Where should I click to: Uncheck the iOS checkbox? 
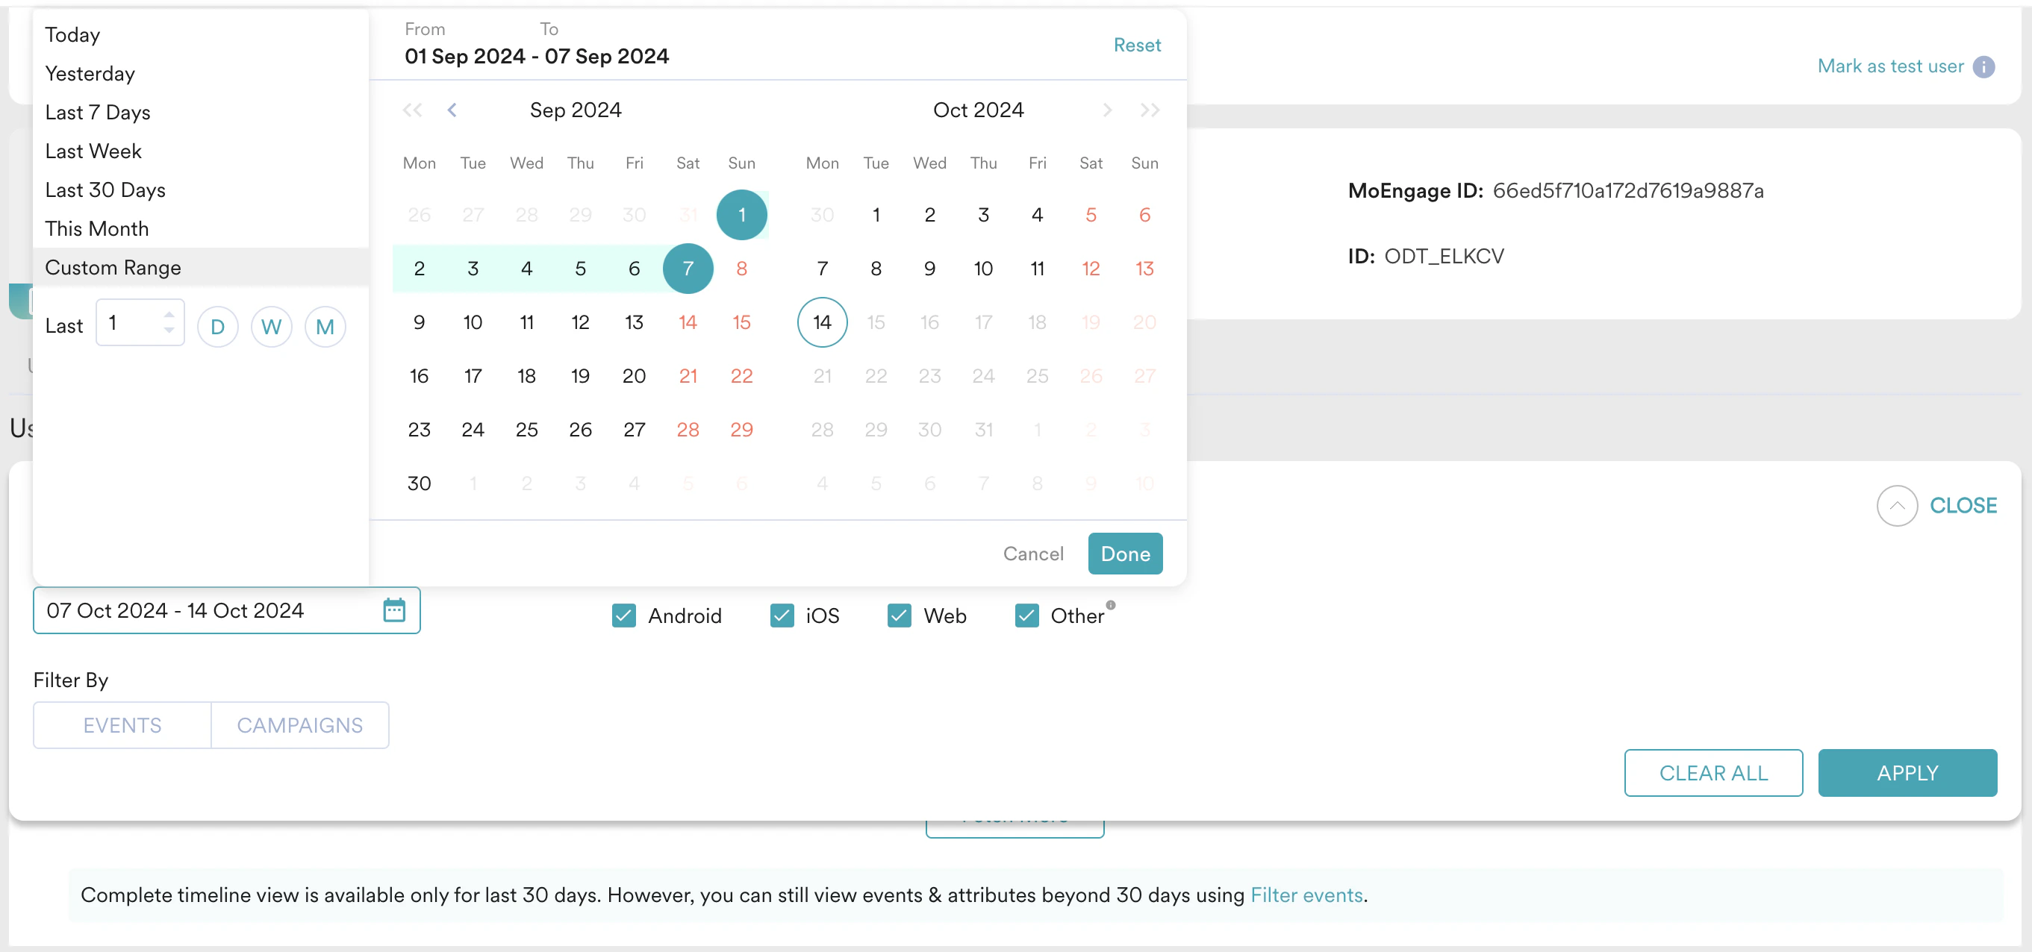pyautogui.click(x=782, y=616)
